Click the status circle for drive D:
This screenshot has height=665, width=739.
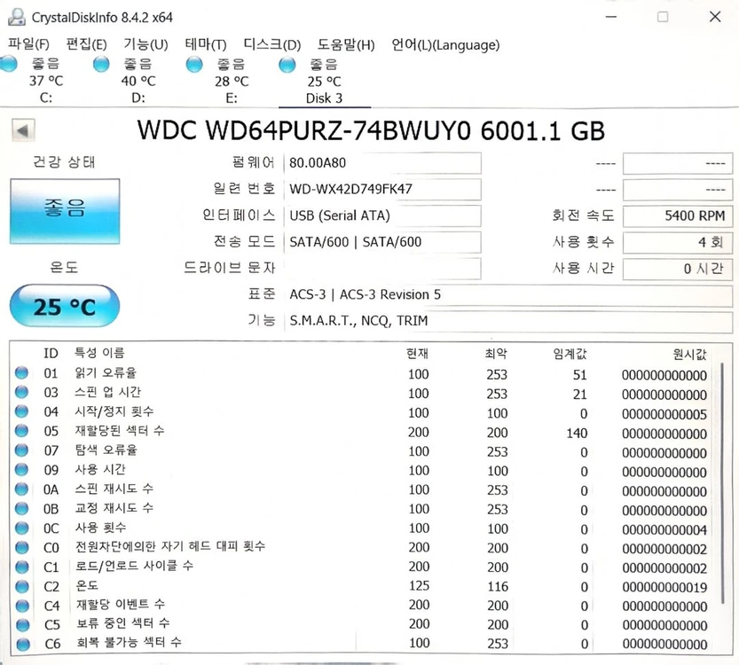101,64
